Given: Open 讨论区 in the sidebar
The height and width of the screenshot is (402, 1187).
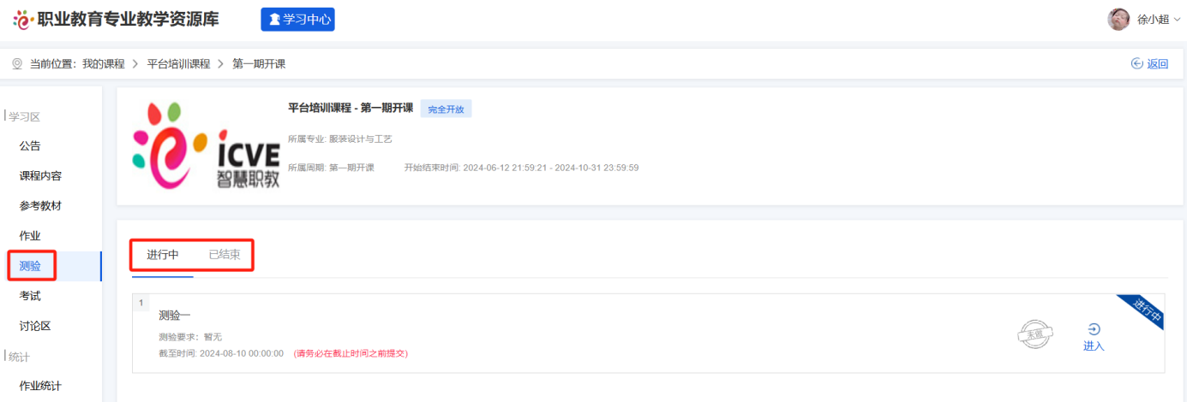Looking at the screenshot, I should [35, 326].
